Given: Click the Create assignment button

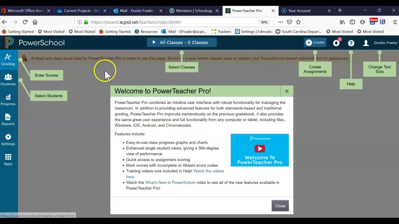Looking at the screenshot, I should click(x=315, y=43).
